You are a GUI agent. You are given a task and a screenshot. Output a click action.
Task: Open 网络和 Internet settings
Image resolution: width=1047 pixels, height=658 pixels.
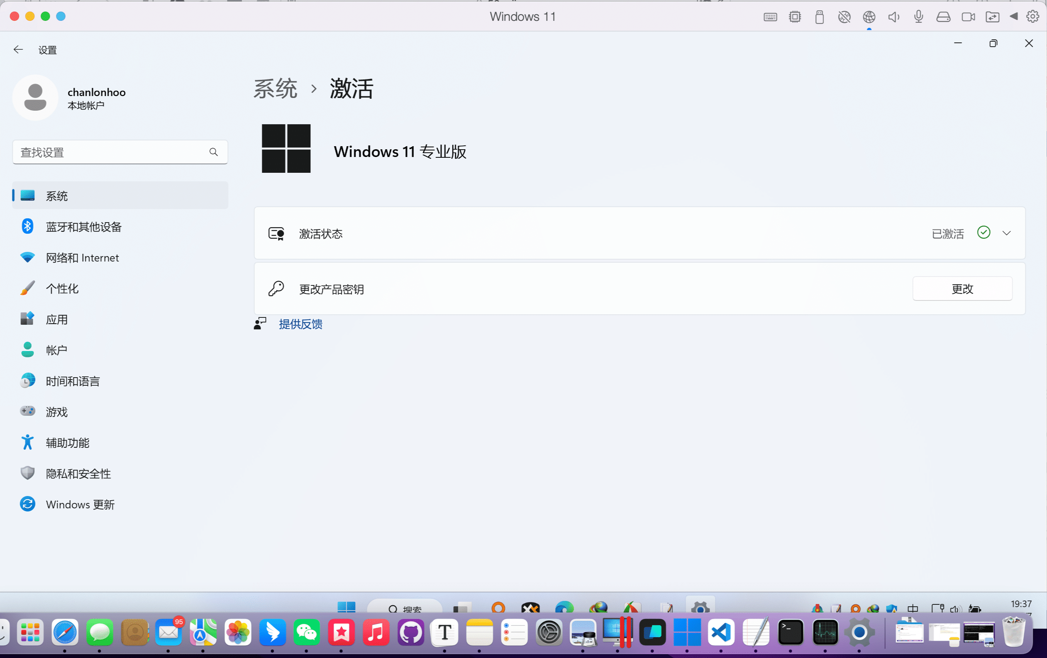[120, 257]
